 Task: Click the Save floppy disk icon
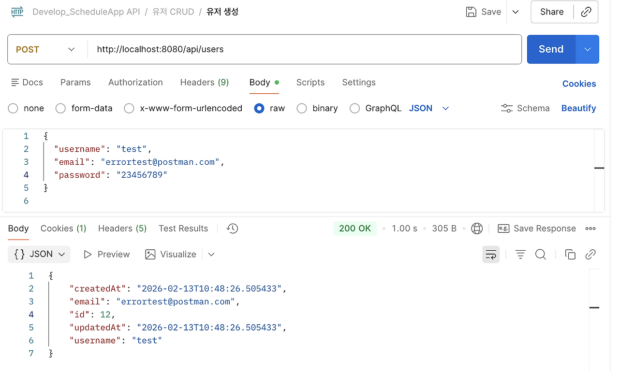pos(471,12)
